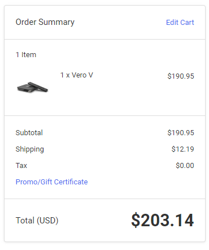Viewport: 209px width, 250px height.
Task: Click the '1 x Vero V' product name
Action: [x=77, y=75]
